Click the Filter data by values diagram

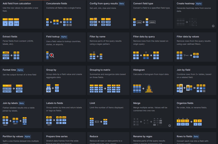coord(188,55)
